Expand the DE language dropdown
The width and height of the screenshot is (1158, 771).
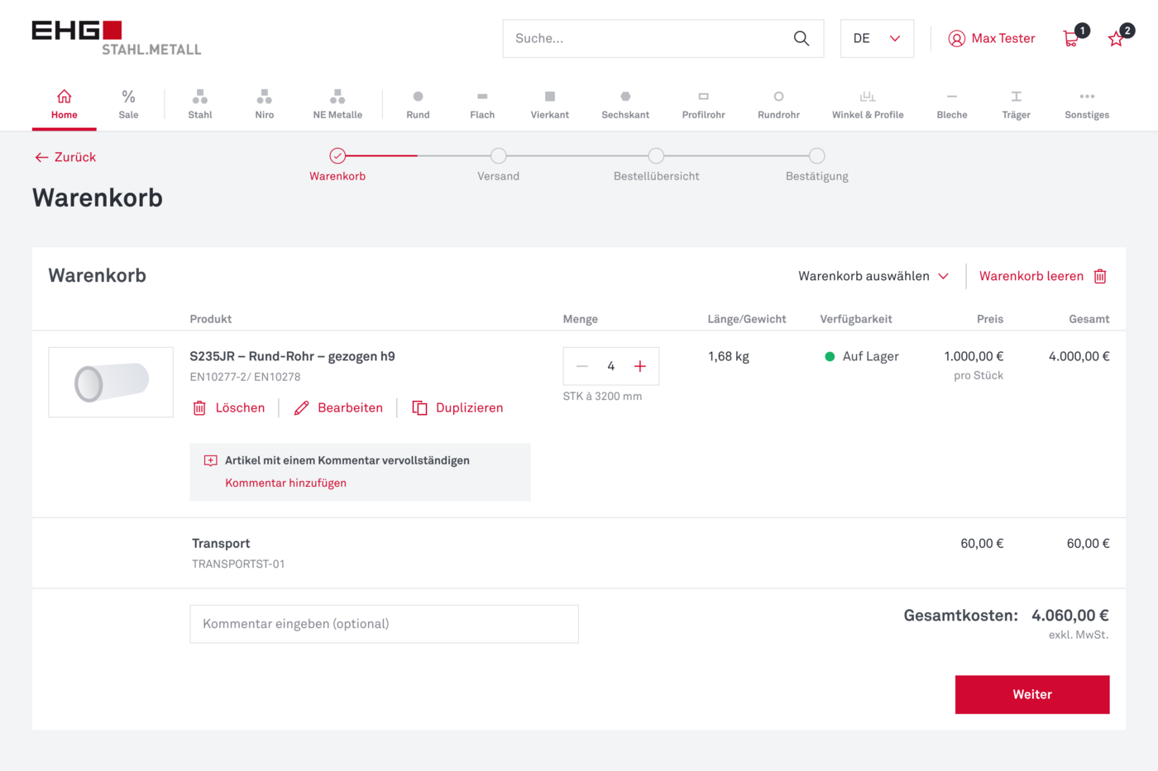[877, 39]
